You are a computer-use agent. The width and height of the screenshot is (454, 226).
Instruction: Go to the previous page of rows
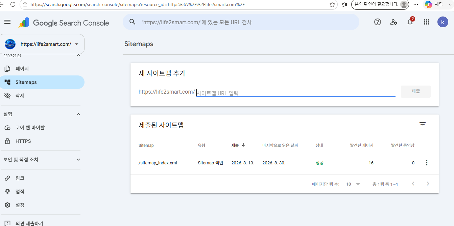(x=413, y=184)
